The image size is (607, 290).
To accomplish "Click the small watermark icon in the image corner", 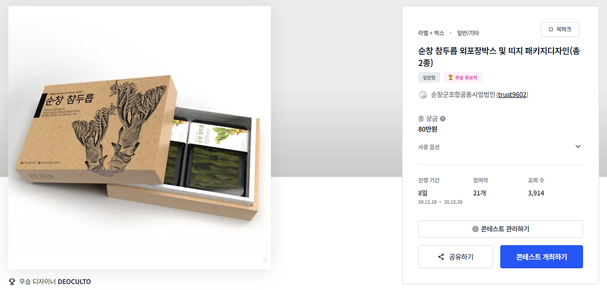I will coord(265,260).
